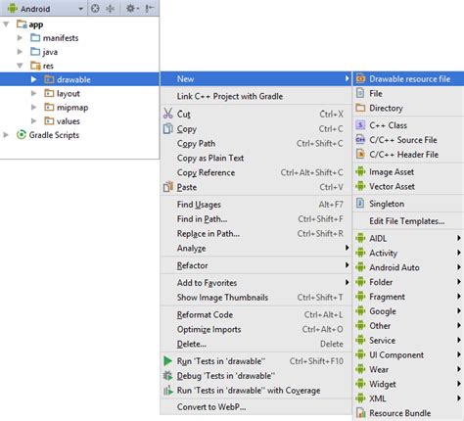The image size is (464, 421).
Task: Click the Singleton template icon
Action: coord(360,204)
